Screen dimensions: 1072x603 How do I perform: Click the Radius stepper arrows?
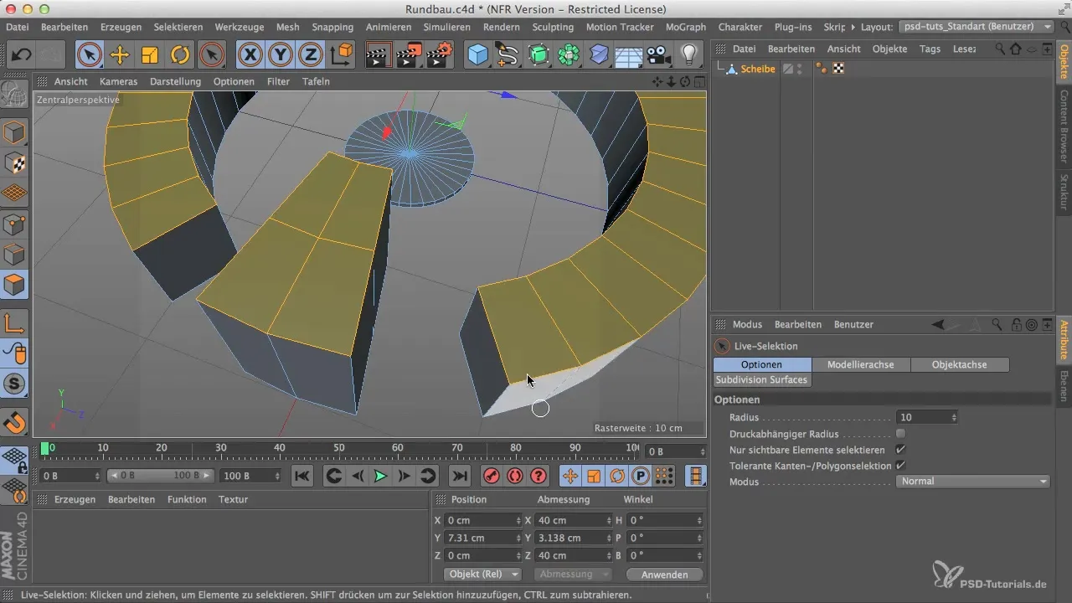954,417
